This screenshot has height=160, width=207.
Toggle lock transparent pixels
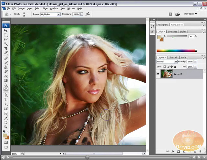click(165, 67)
